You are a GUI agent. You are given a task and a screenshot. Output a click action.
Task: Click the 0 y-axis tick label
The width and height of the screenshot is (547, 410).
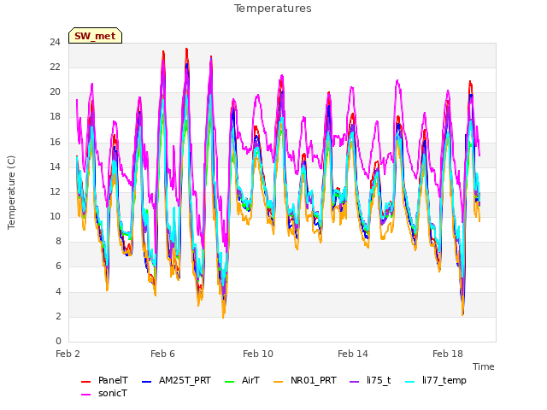tap(58, 341)
